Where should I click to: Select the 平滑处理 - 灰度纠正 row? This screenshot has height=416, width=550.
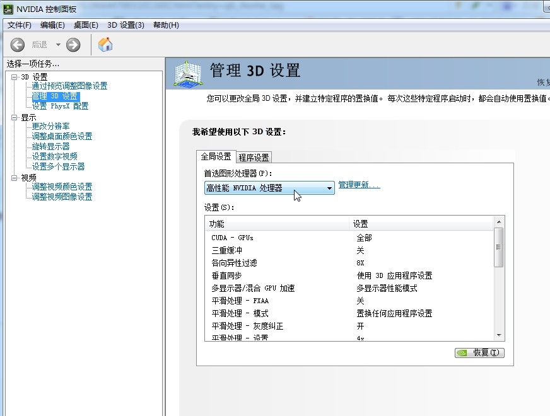(349, 326)
